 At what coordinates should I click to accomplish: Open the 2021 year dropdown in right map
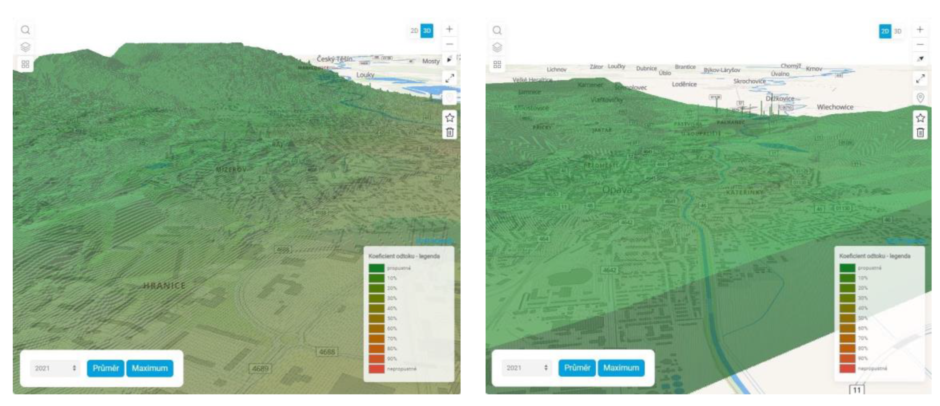coord(526,368)
